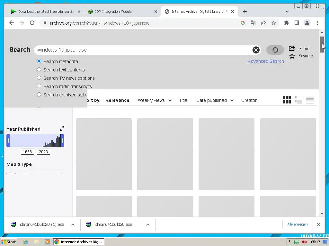Viewport: 329px width, 246px height.
Task: Select Search archived web option
Action: [39, 94]
